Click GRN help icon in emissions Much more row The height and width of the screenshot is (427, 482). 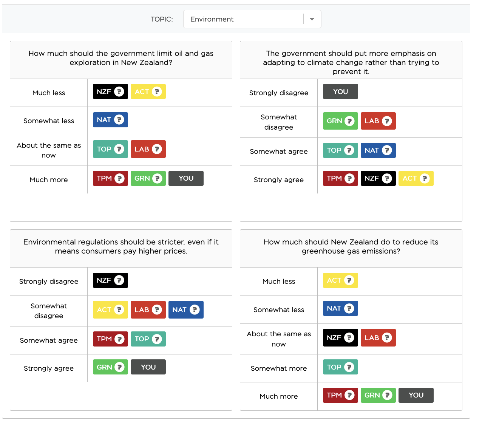[387, 395]
